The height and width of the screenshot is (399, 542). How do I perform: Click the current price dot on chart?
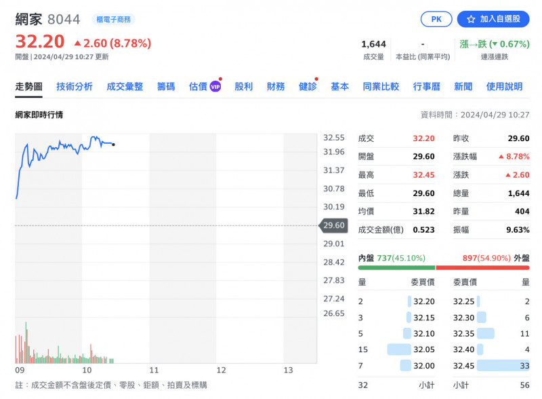point(113,145)
